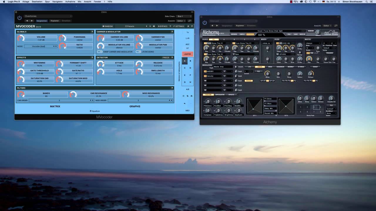376x211 pixels.
Task: Open the Navigieren menu
Action: tap(58, 2)
